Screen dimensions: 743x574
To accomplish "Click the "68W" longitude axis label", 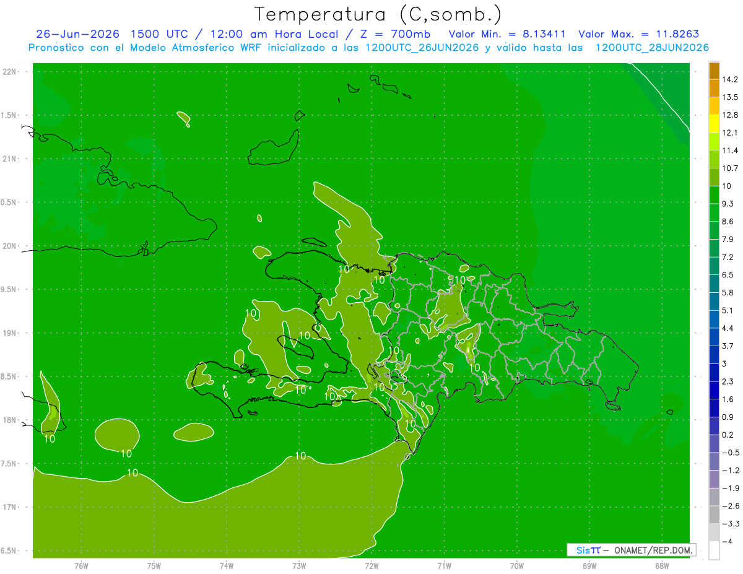I will (662, 566).
